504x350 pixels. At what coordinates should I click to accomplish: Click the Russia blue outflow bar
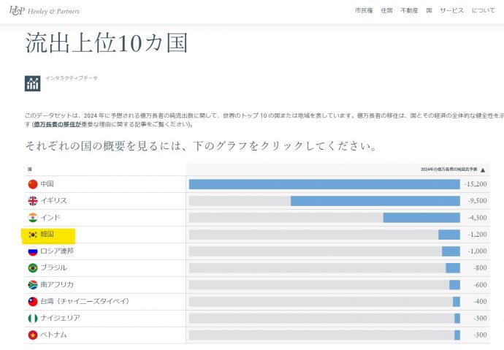click(x=451, y=251)
